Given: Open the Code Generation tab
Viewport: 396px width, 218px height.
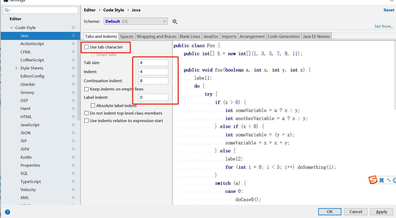Looking at the screenshot, I should [283, 36].
